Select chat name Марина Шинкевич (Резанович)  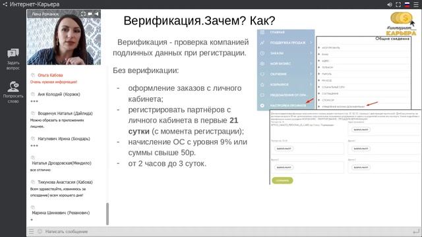click(61, 213)
